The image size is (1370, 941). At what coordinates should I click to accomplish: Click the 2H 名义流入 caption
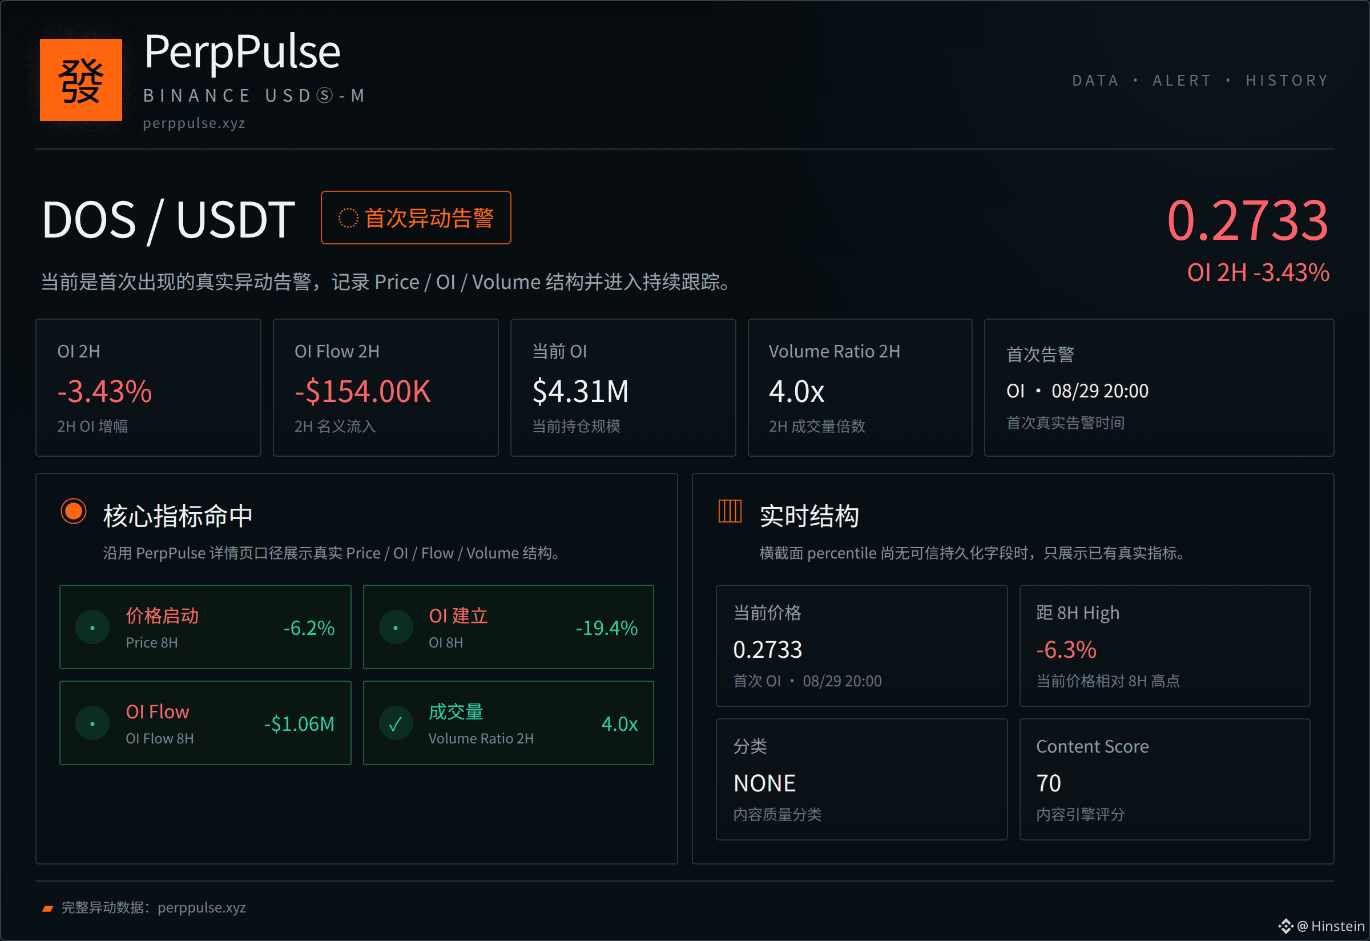[x=335, y=426]
